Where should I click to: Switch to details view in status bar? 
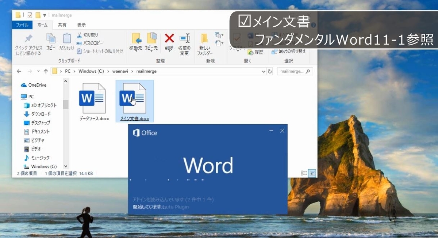(x=304, y=173)
